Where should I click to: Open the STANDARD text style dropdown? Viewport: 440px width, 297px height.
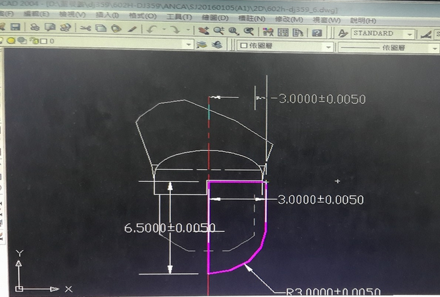(x=410, y=34)
